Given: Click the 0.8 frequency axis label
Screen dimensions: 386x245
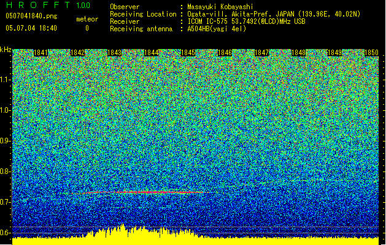Looking at the screenshot, I should 5,171.
